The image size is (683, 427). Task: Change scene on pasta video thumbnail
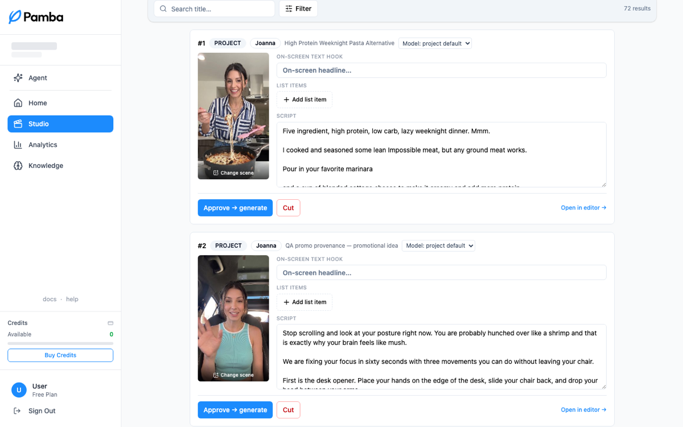(x=233, y=173)
